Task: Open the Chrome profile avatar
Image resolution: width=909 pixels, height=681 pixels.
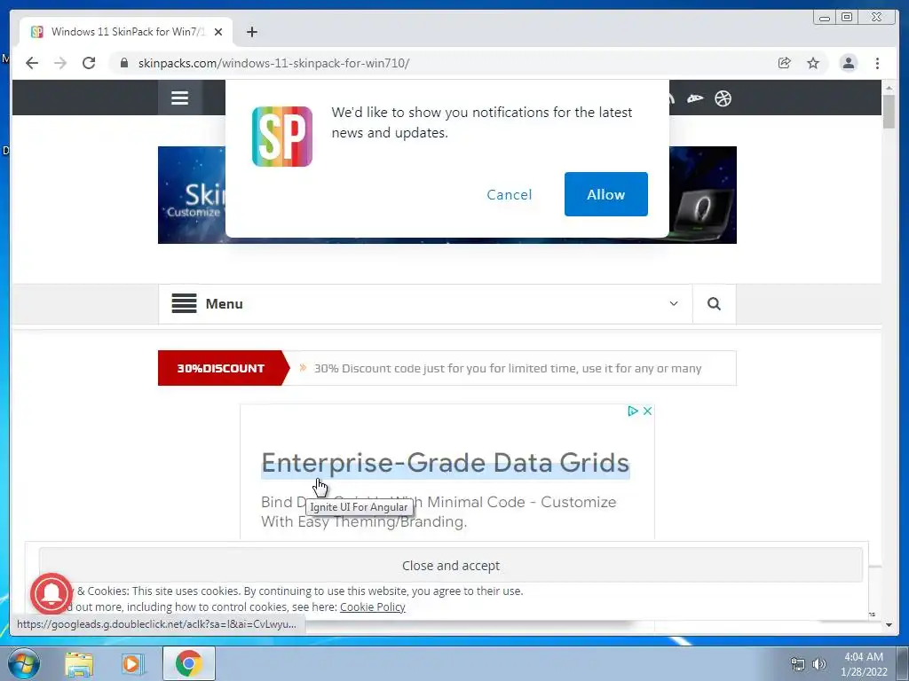Action: coord(849,63)
